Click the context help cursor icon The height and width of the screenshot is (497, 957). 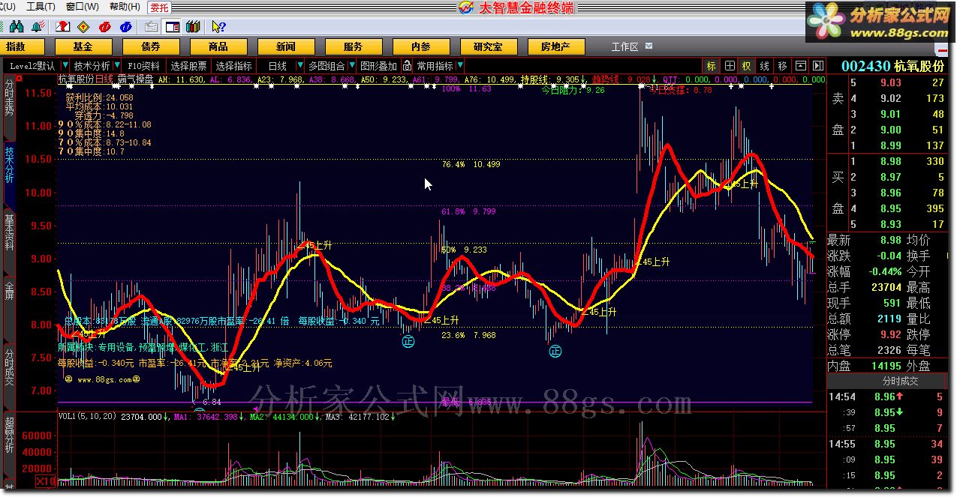218,27
